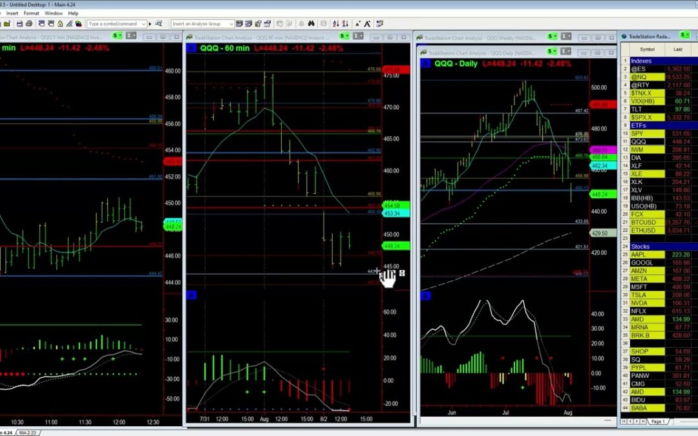Open gray I interval link on Daily chart
The image size is (698, 436).
(x=566, y=51)
